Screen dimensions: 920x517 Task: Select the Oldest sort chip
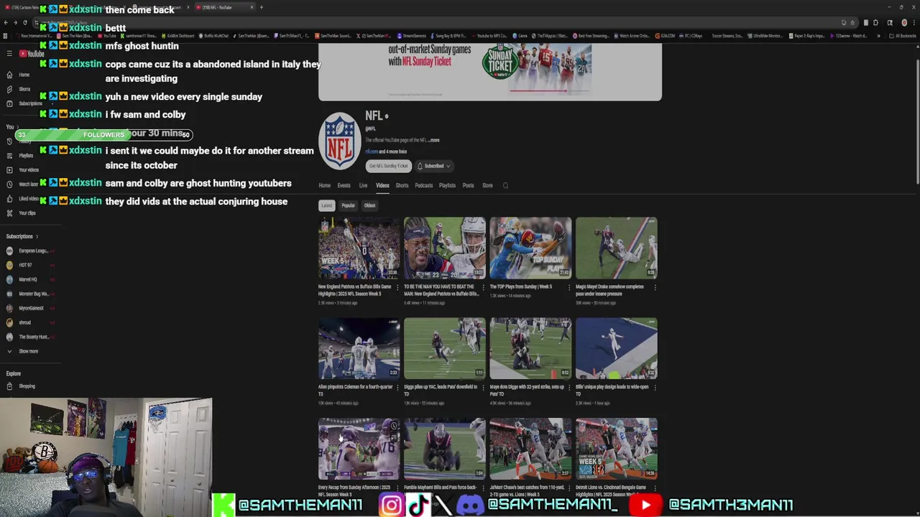(369, 205)
